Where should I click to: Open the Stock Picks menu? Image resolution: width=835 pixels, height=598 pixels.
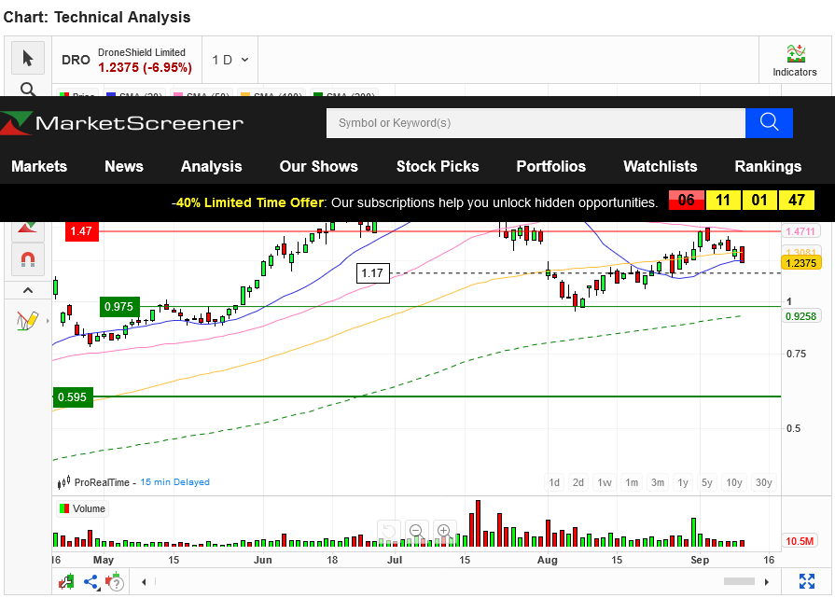coord(438,166)
